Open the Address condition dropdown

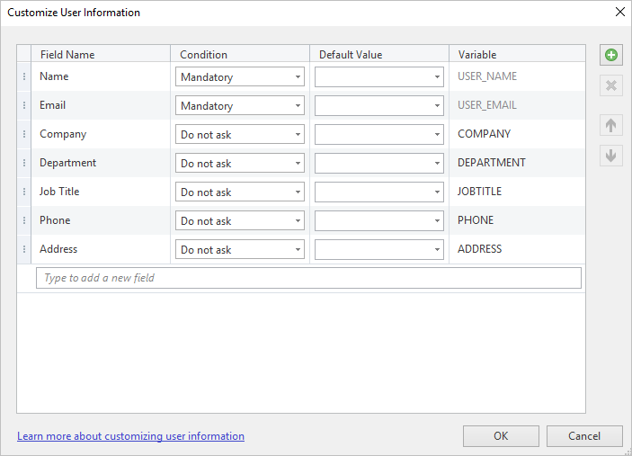pos(240,249)
